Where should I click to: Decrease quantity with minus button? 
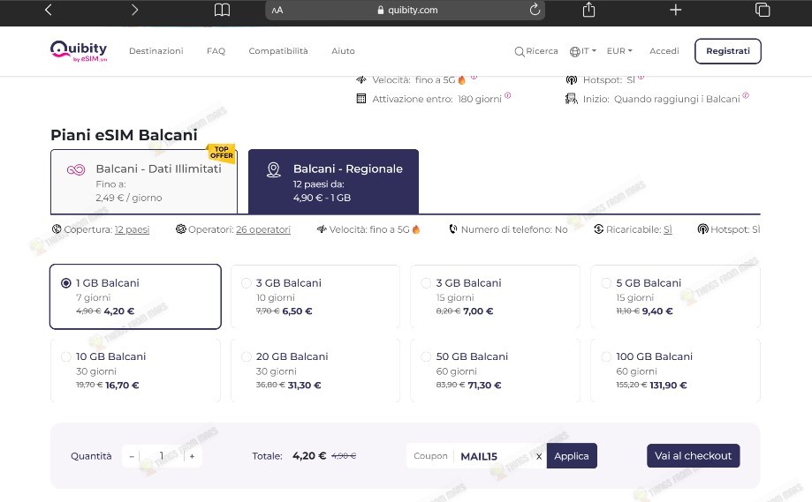point(132,456)
